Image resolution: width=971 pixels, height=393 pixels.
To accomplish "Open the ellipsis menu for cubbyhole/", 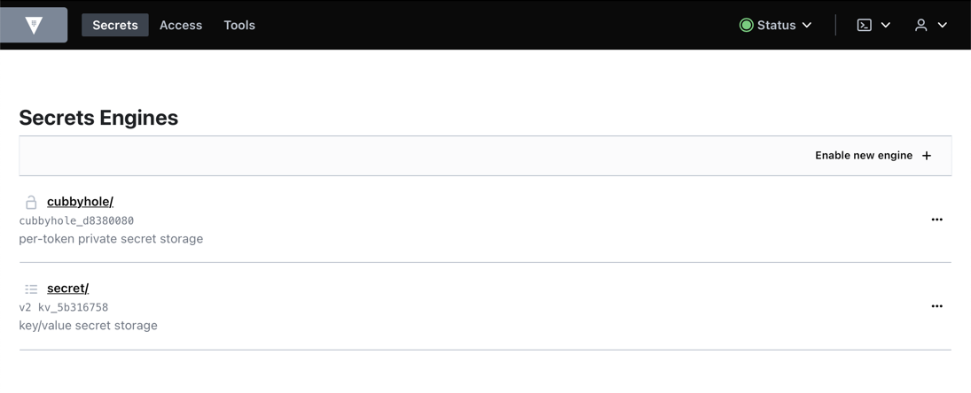I will tap(936, 220).
